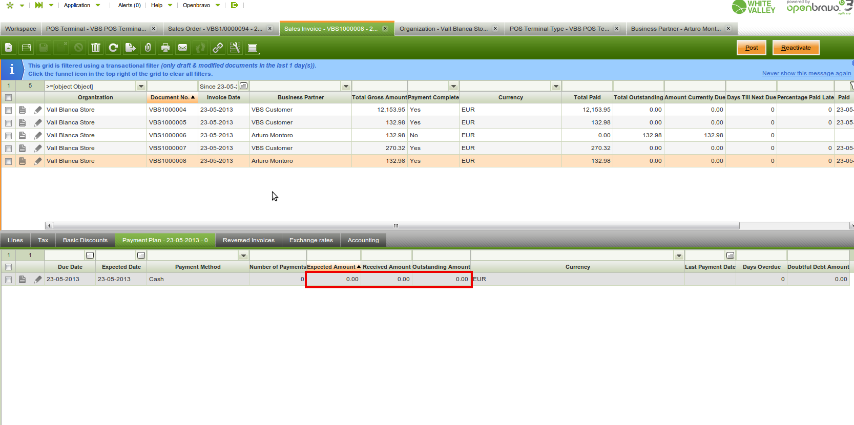Open the Business Partner filter dropdown

(346, 87)
